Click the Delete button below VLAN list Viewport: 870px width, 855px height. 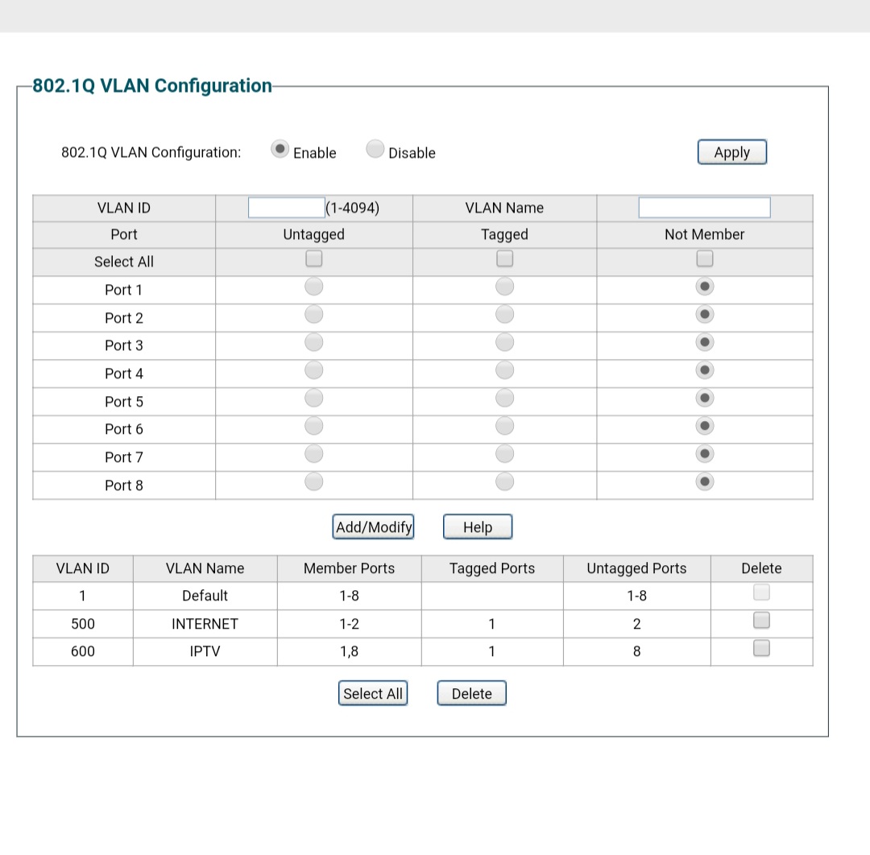[471, 693]
